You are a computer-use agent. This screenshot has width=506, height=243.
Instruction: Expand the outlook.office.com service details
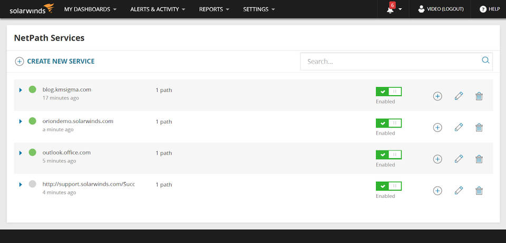coord(21,153)
